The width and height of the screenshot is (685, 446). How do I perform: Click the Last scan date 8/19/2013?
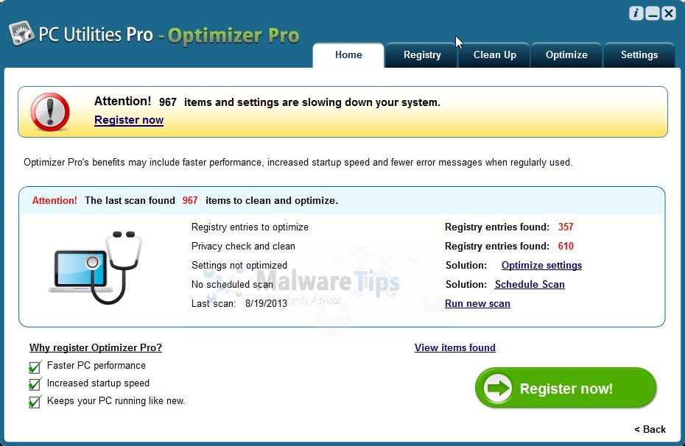click(x=266, y=304)
